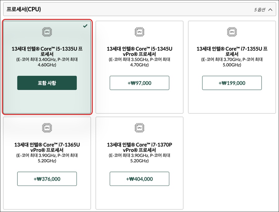Click the 5 옵션 label
This screenshot has width=279, height=212.
(x=259, y=10)
